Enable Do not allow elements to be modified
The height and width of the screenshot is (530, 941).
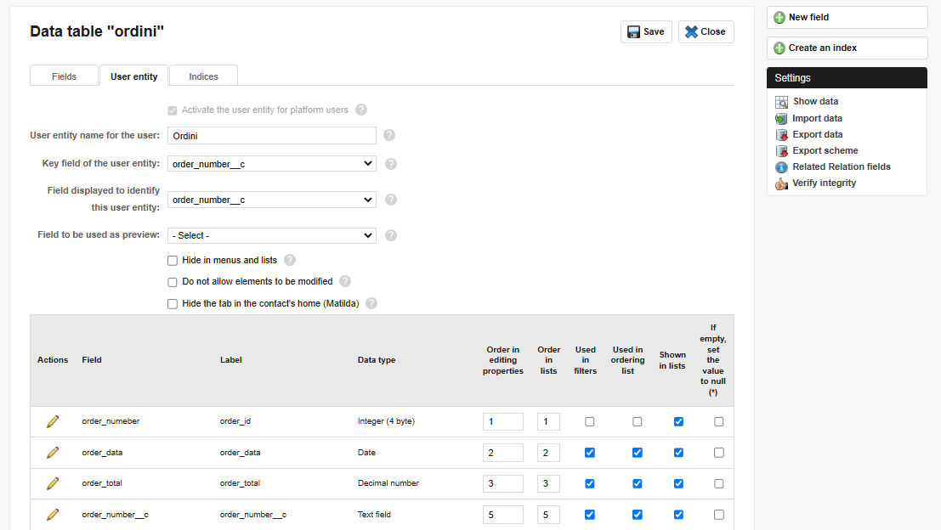173,282
